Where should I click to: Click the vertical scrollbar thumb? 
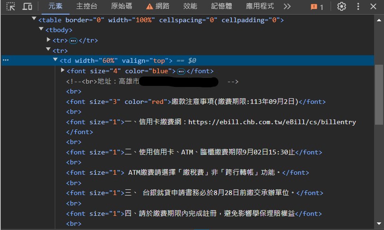point(379,94)
